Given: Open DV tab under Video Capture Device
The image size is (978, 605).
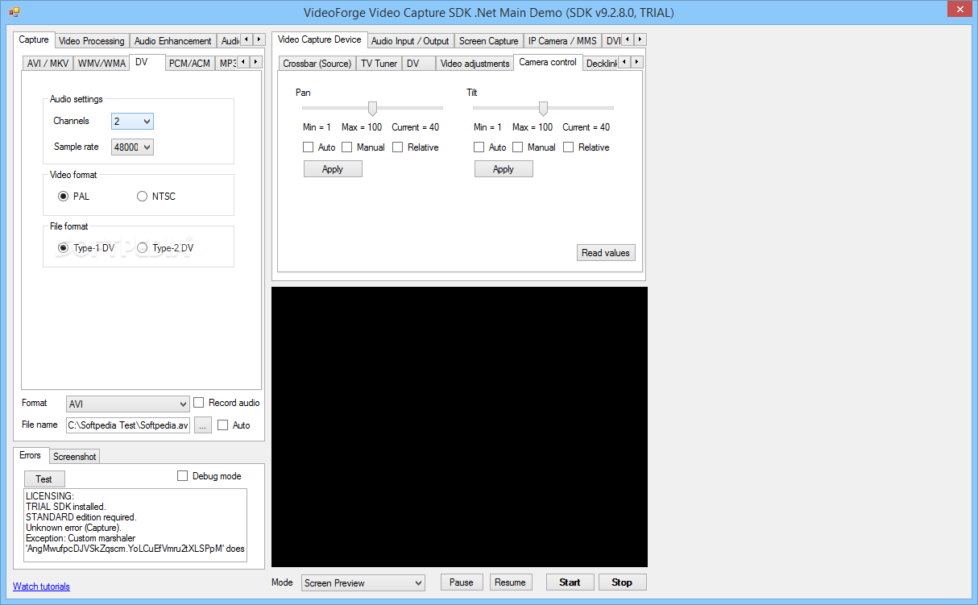Looking at the screenshot, I should (x=419, y=64).
